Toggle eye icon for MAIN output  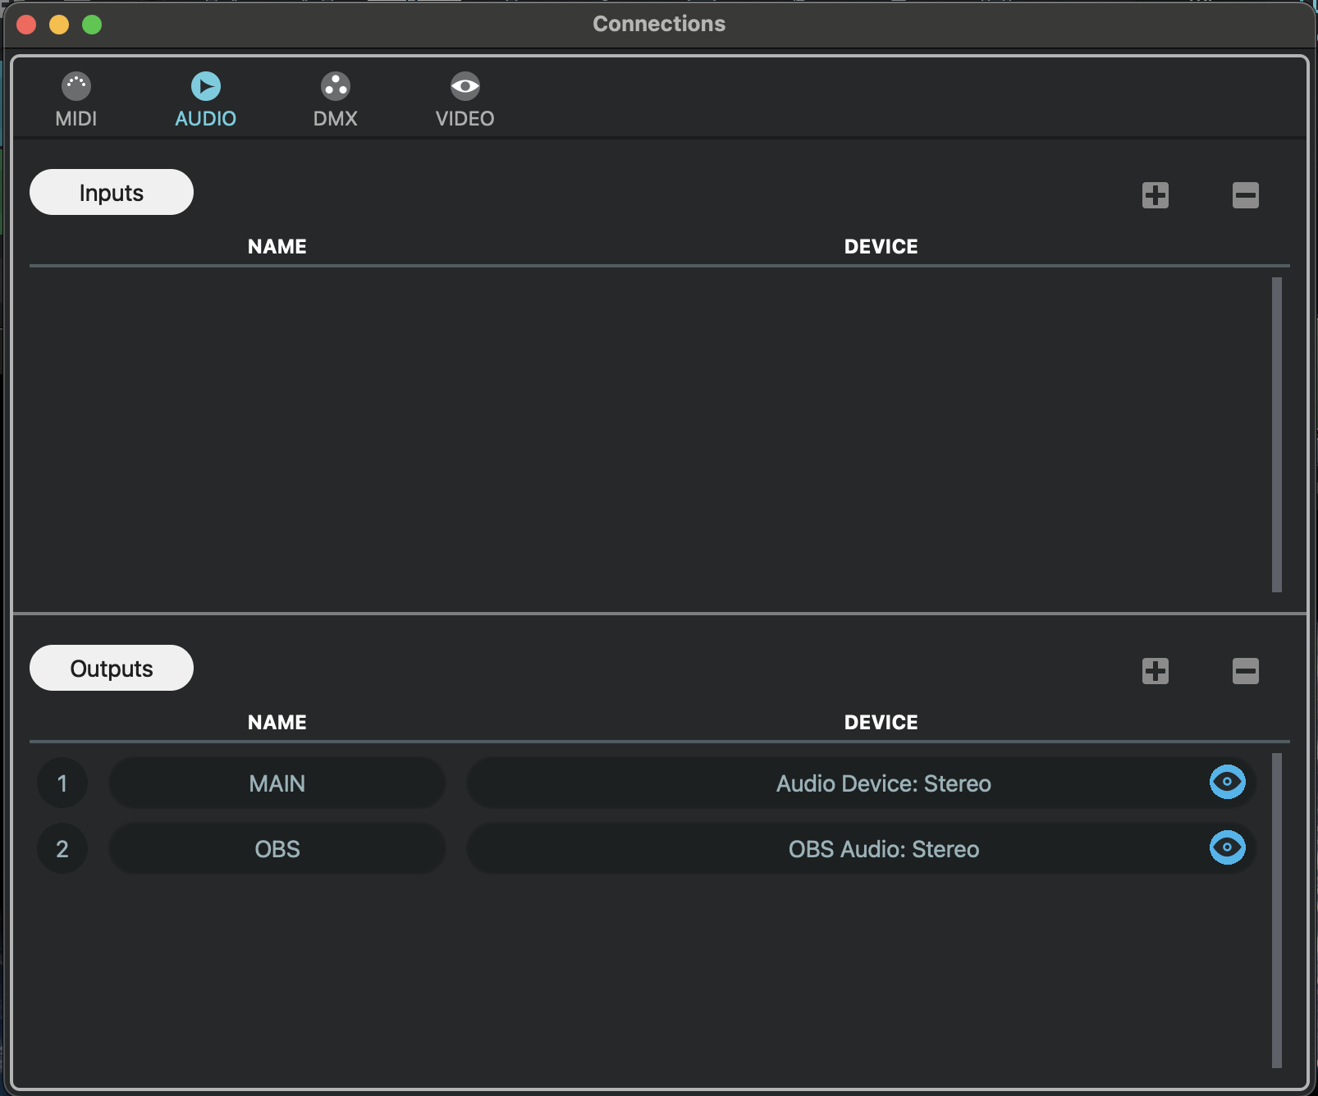coord(1227,782)
